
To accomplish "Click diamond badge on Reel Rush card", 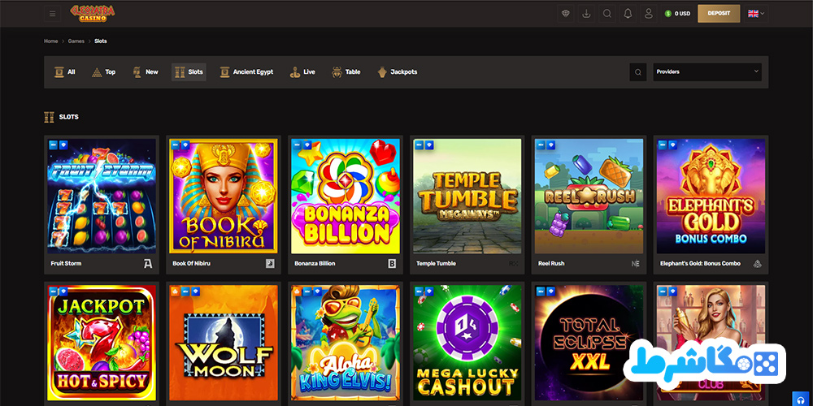I will click(550, 145).
